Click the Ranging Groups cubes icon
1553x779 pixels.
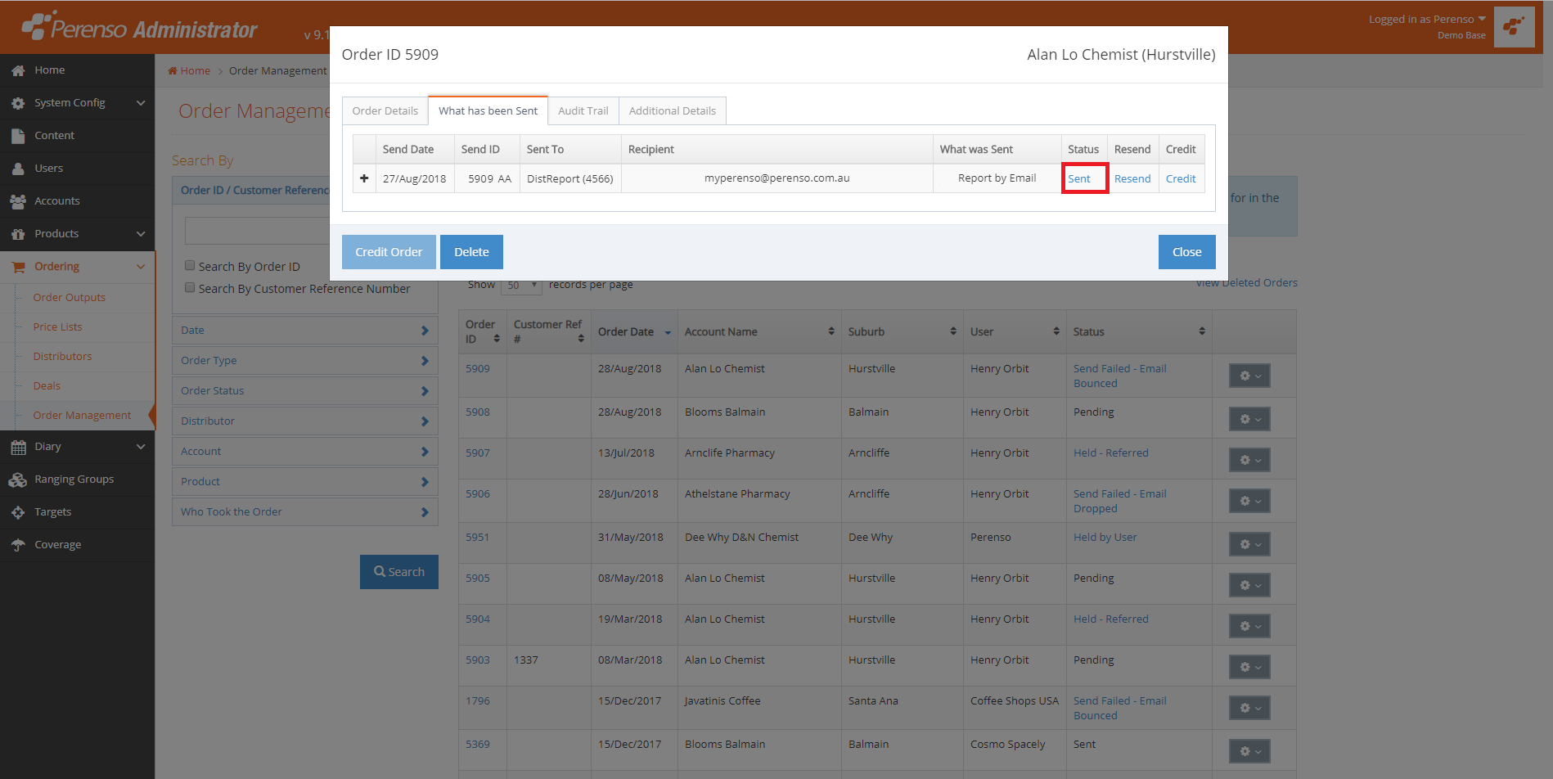point(18,480)
